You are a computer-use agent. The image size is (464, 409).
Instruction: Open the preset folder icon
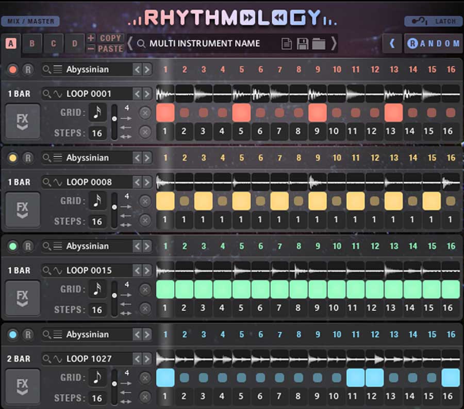click(319, 44)
